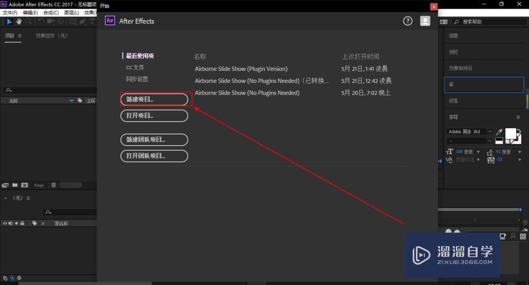Toggle the video eye column in timeline
529x285 pixels.
pyautogui.click(x=5, y=223)
